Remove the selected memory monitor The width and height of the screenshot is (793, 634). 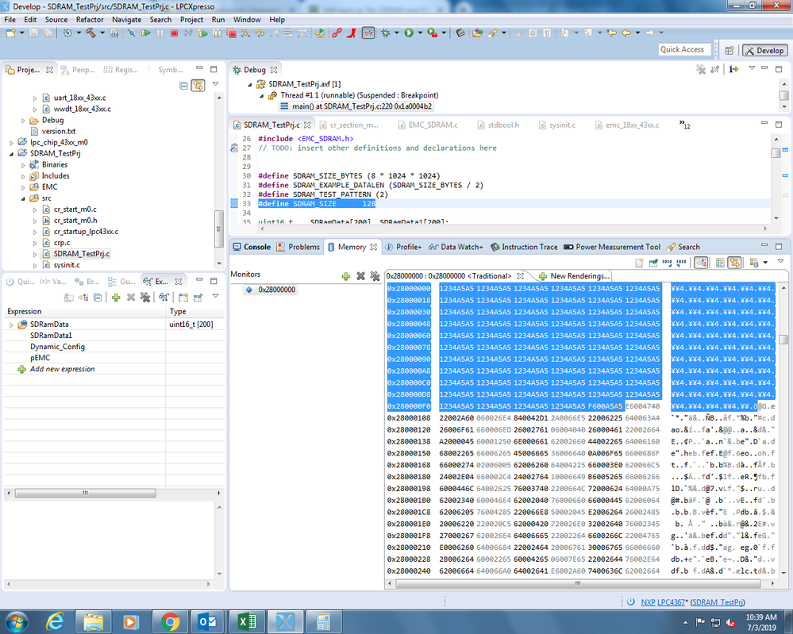tap(360, 275)
